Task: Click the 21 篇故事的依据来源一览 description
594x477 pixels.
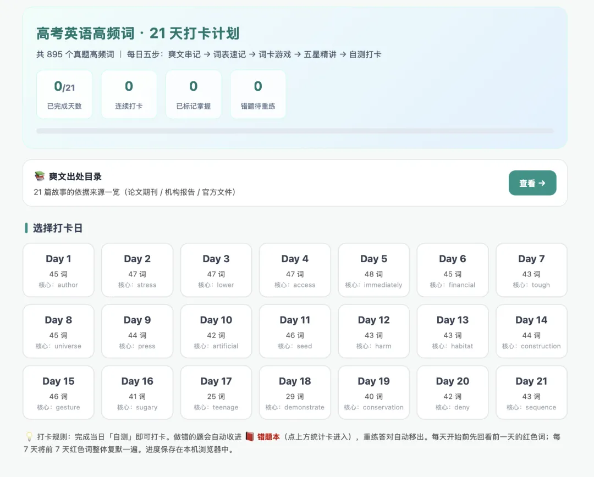Action: click(x=135, y=192)
